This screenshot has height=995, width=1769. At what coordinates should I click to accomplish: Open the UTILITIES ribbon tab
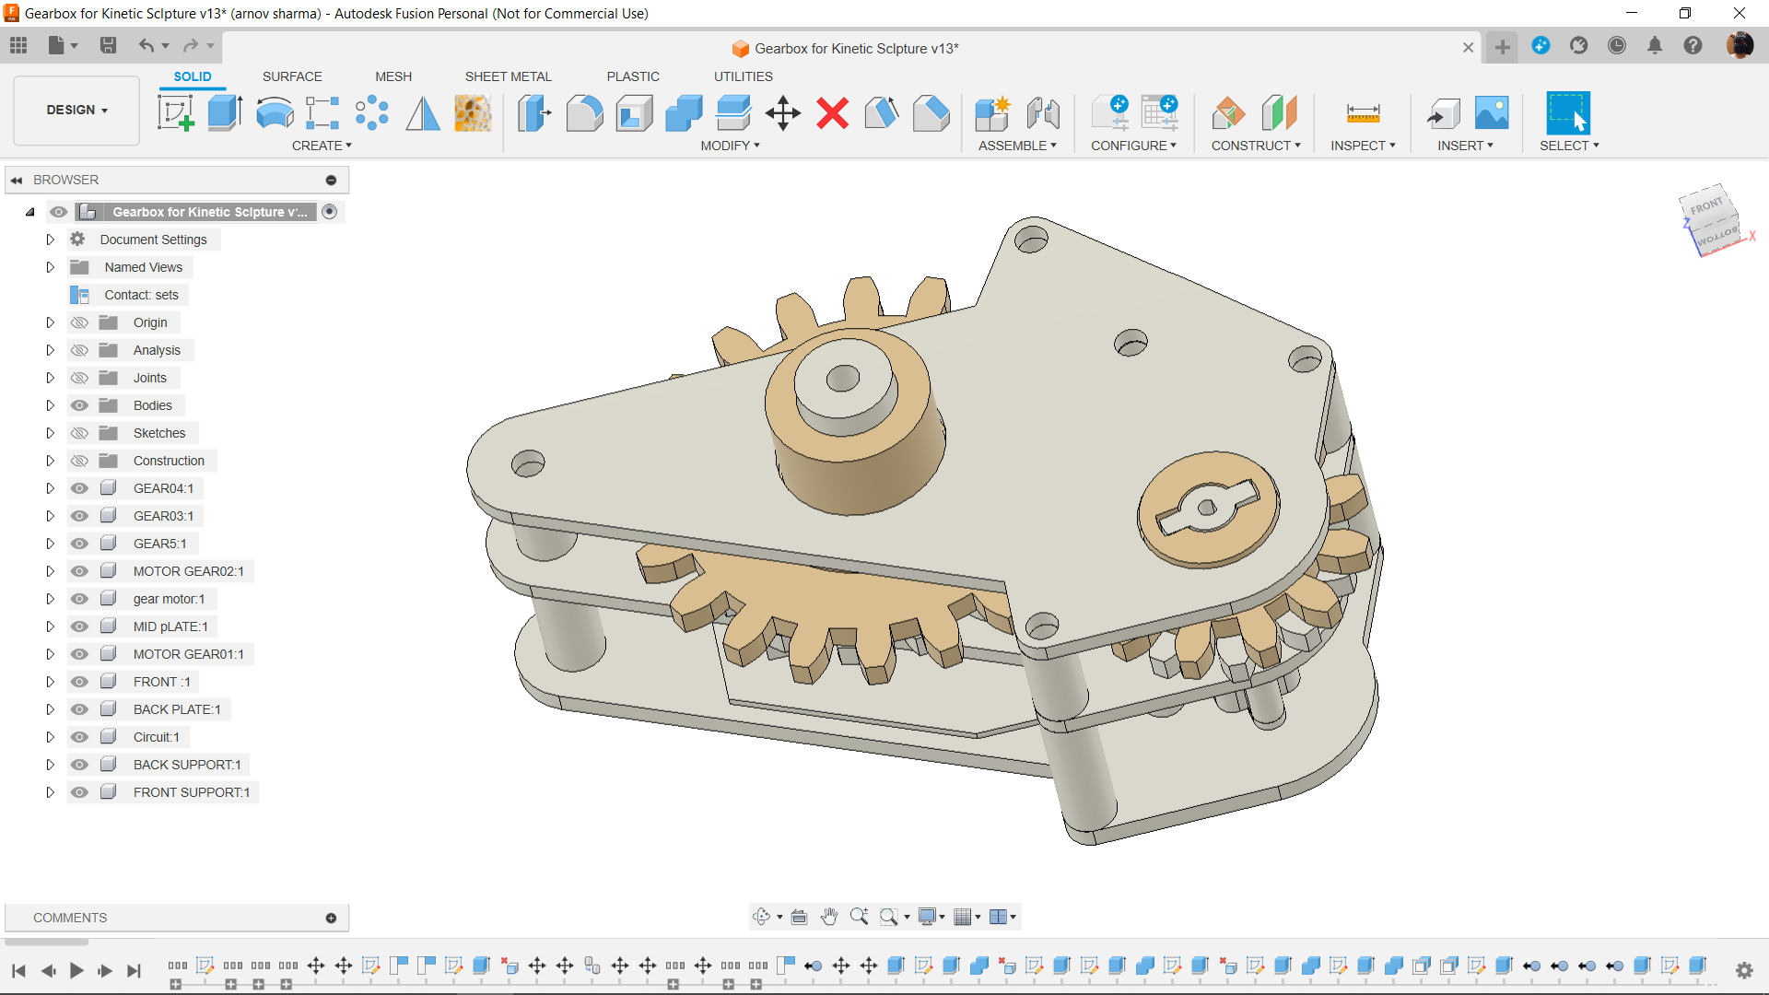(x=743, y=76)
